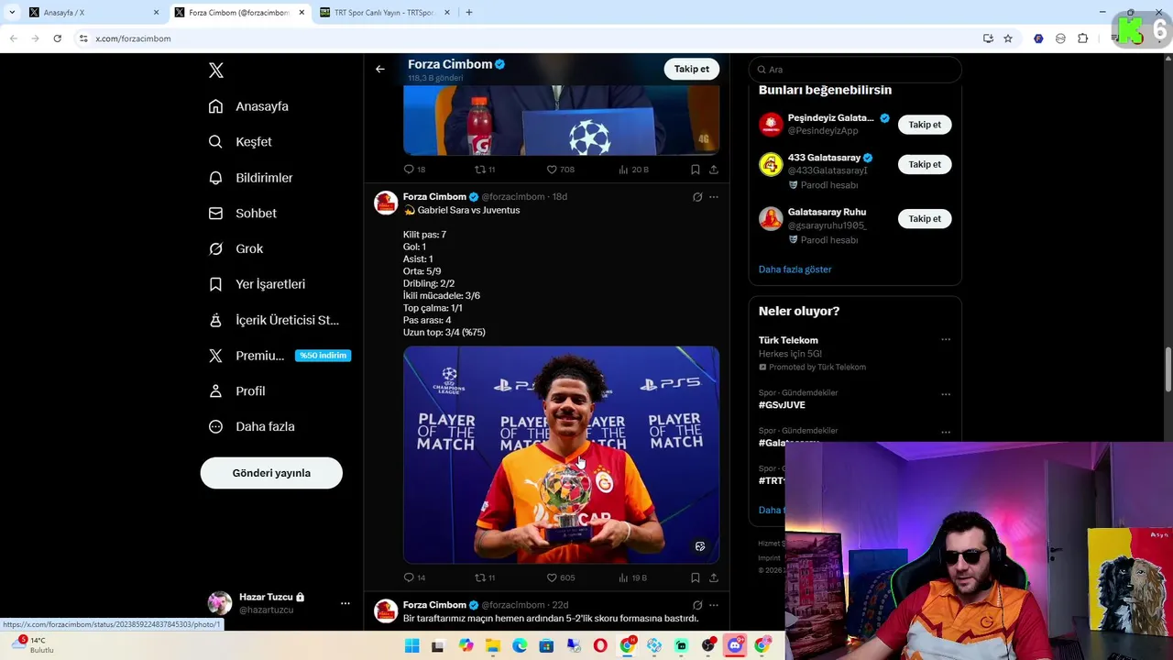This screenshot has height=660, width=1173.
Task: Click image edit icon on the Player of the Match photo
Action: pos(700,546)
